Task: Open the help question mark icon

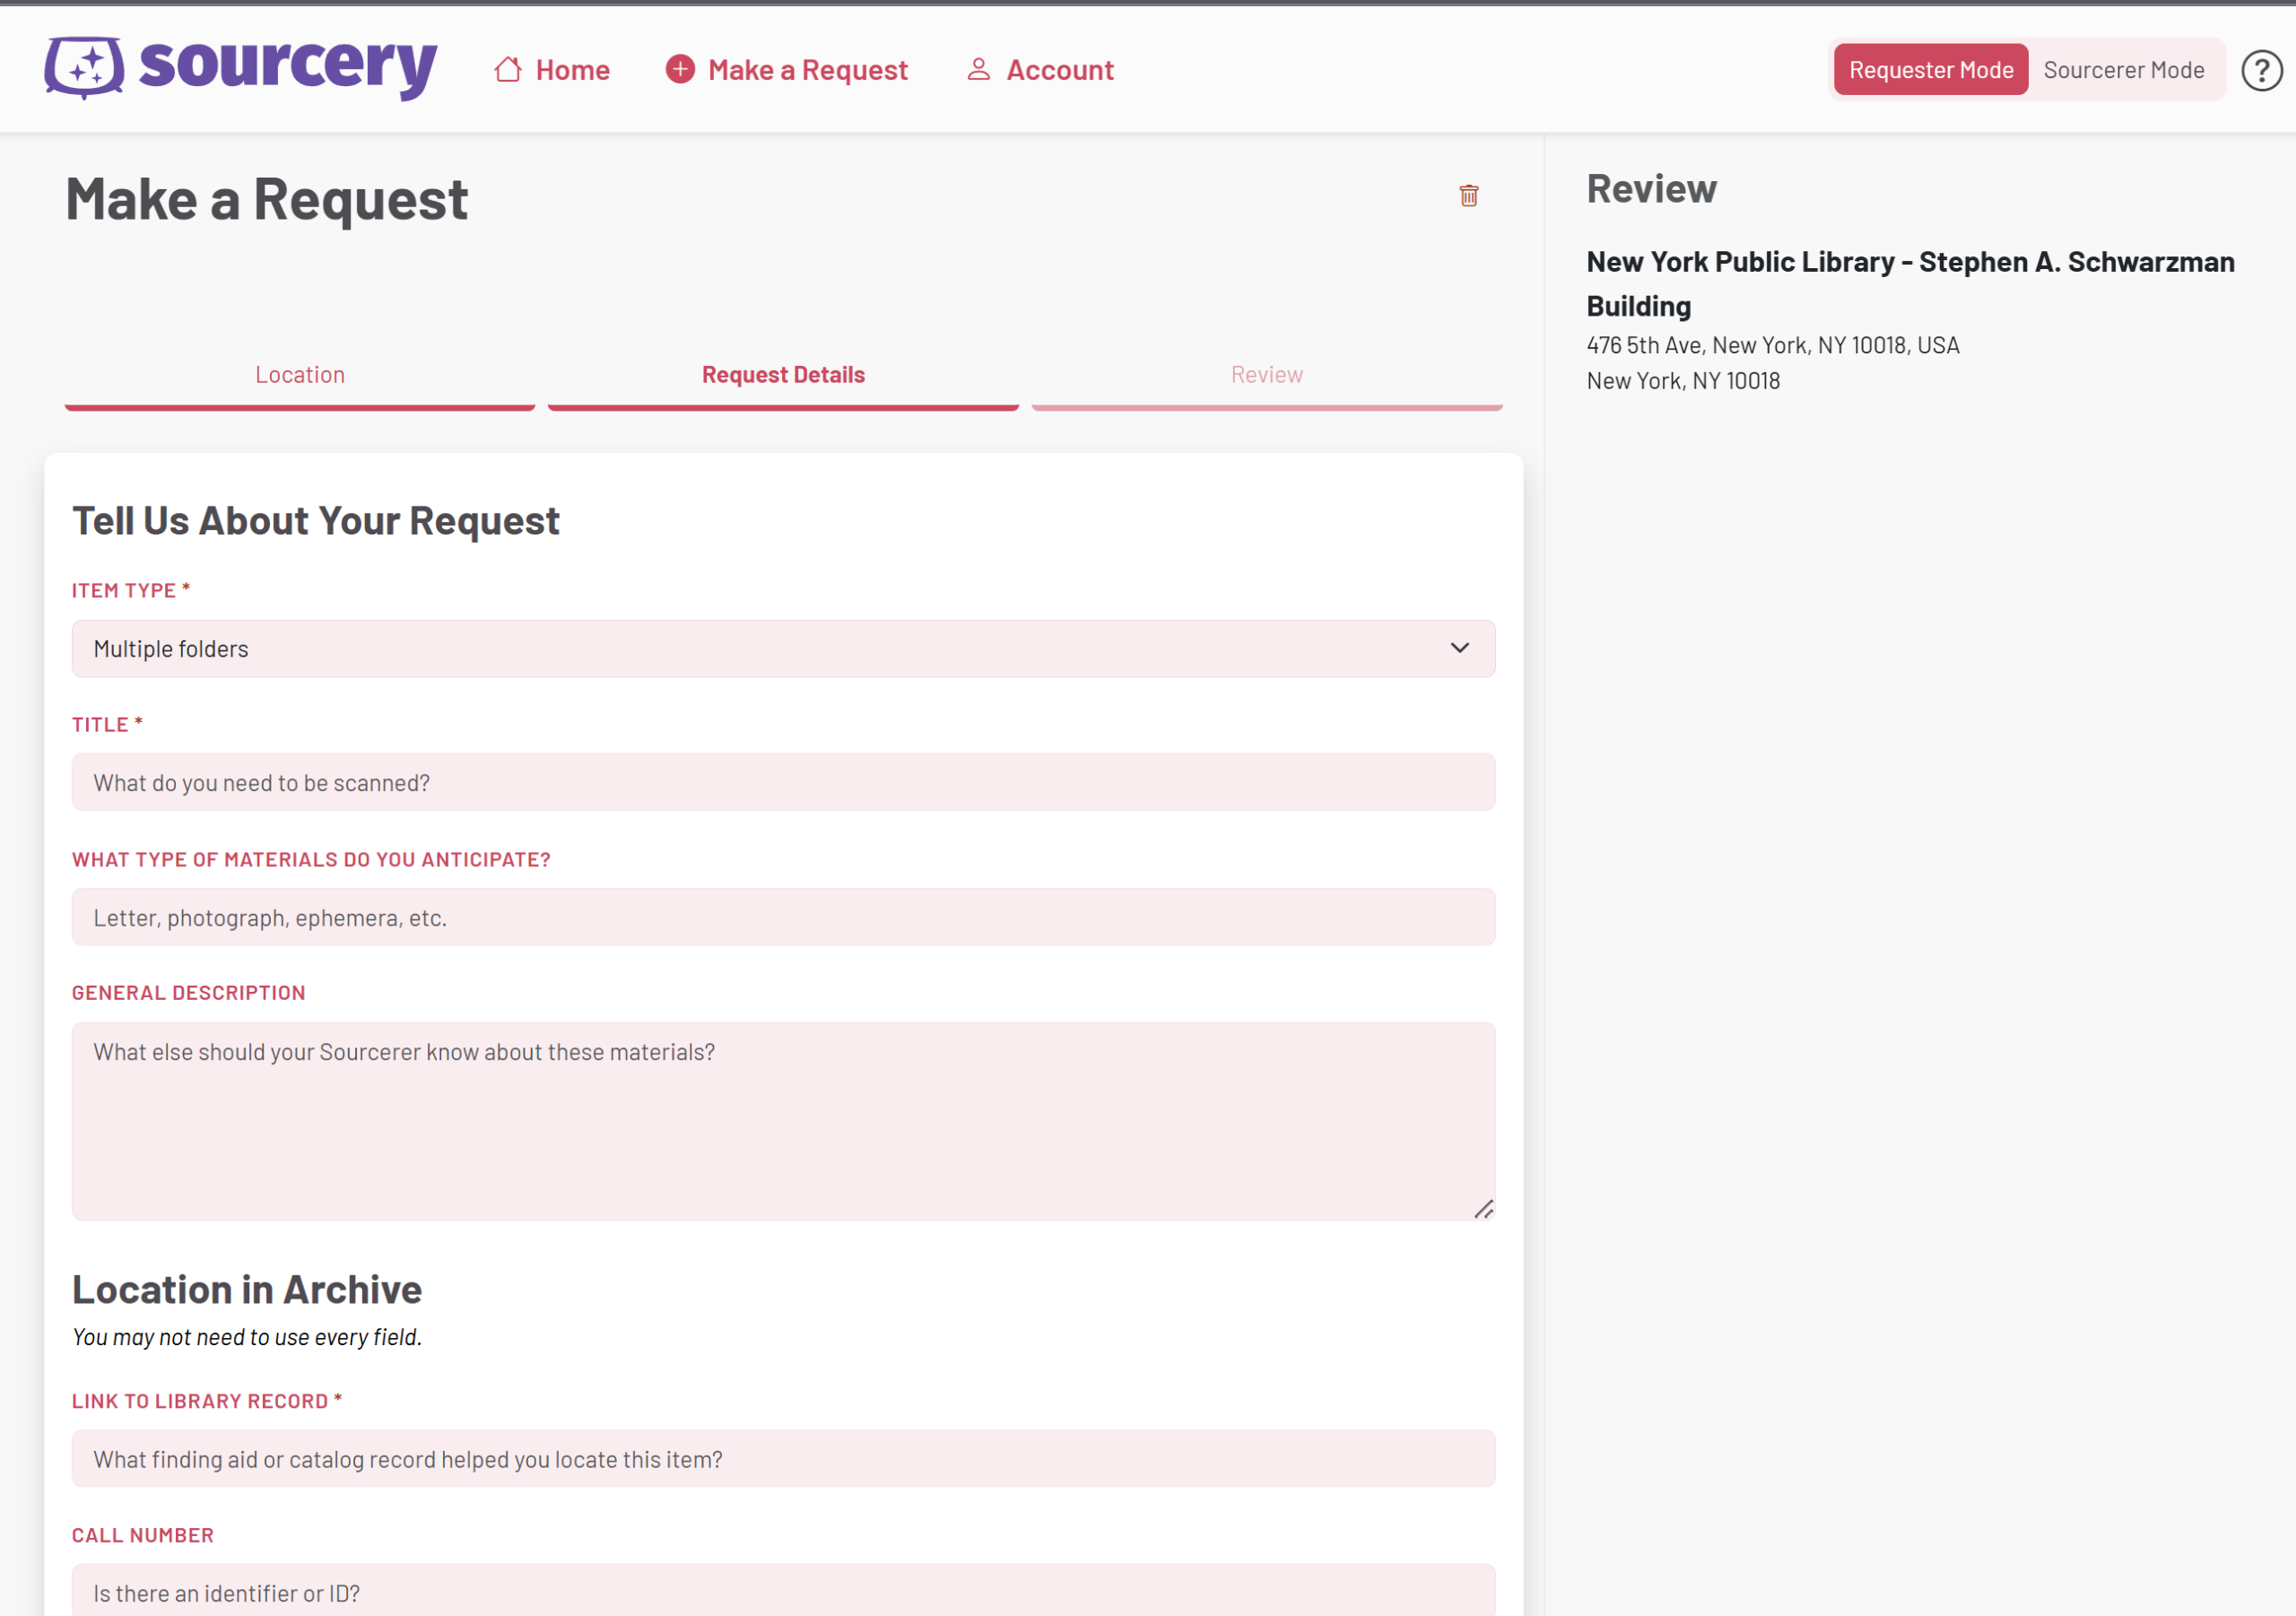Action: [x=2261, y=69]
